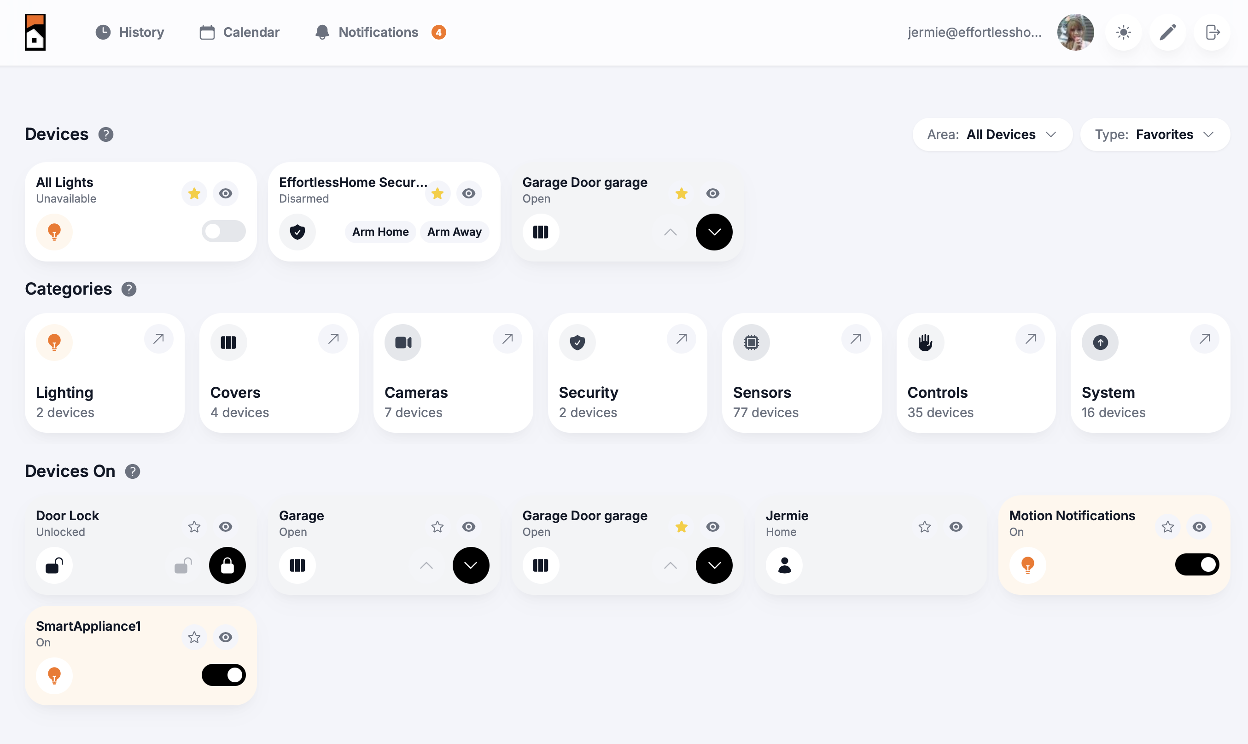Open the Type Favorites dropdown
This screenshot has height=744, width=1248.
coord(1154,134)
